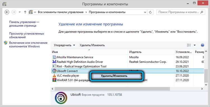Click the Mozilla publisher cell

[x=134, y=57]
